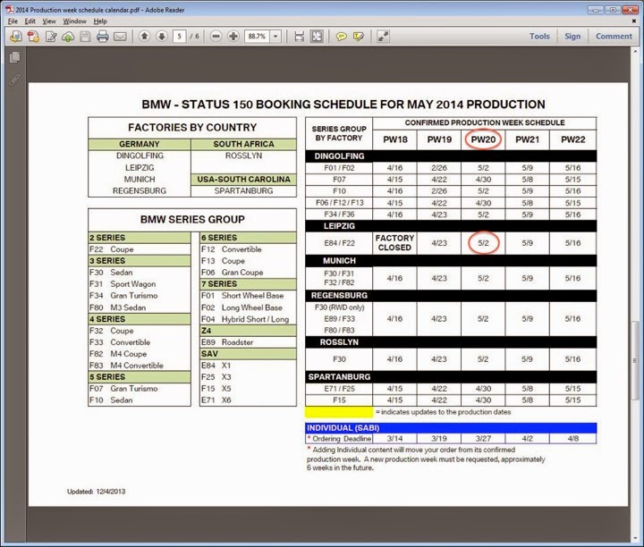Click the Create PDF online icon
644x547 pixels.
(x=33, y=37)
